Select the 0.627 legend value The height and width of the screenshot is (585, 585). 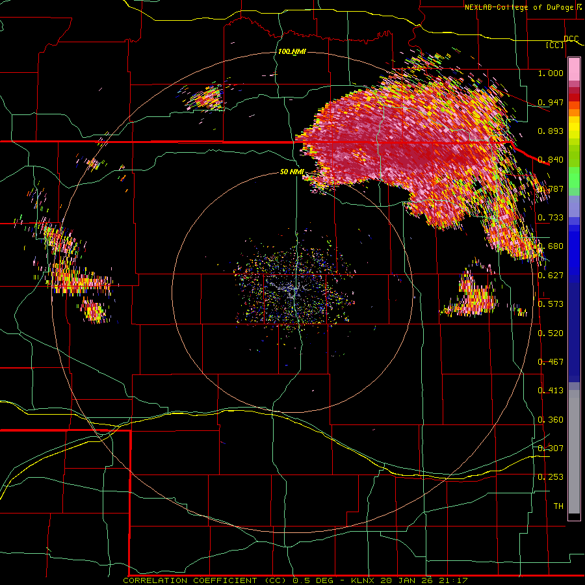(551, 276)
